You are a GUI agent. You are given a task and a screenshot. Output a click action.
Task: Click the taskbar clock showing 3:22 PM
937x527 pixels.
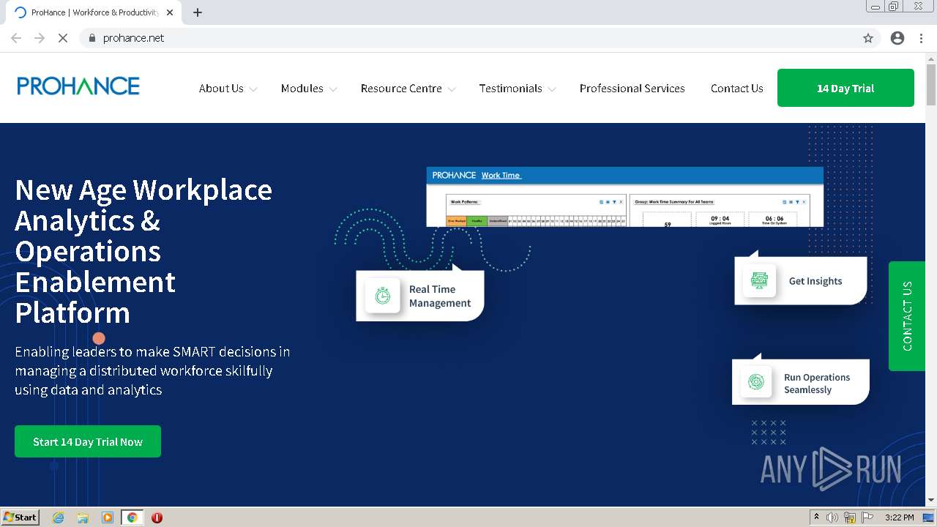pyautogui.click(x=899, y=517)
